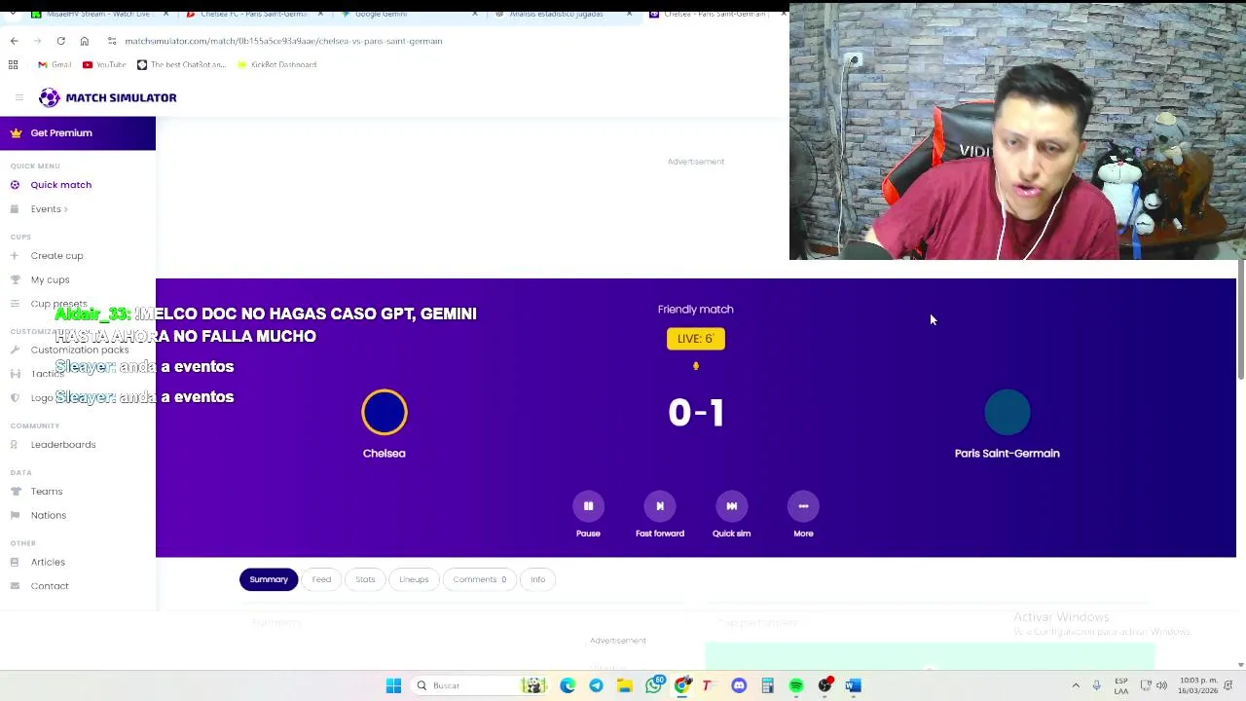Open Quick match in sidebar
Screen dimensions: 1246x701
tap(60, 185)
